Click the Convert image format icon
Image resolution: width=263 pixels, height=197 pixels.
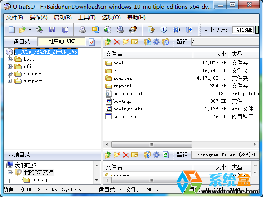click(x=108, y=30)
